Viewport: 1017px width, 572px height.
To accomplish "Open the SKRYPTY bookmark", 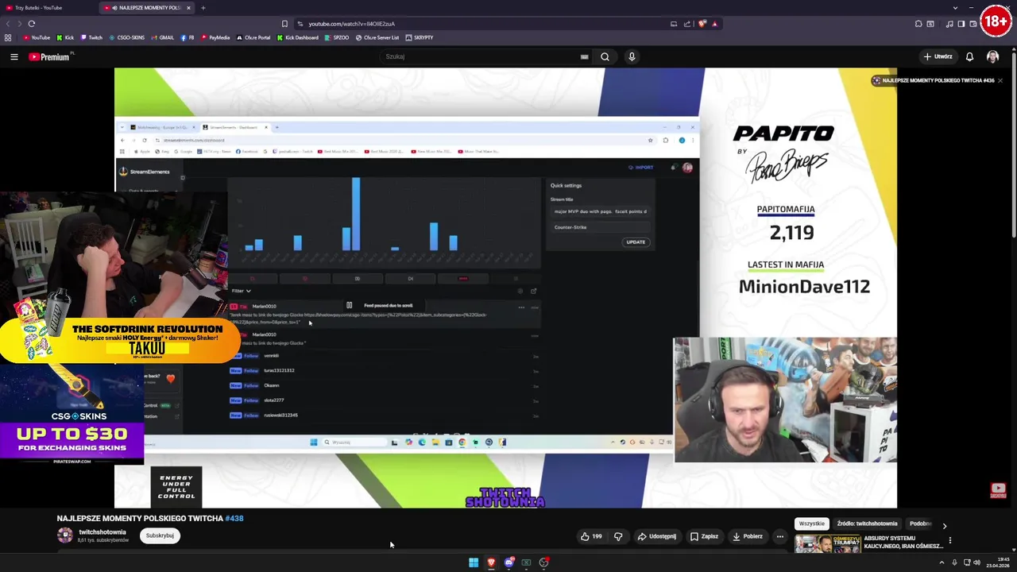I will click(420, 37).
